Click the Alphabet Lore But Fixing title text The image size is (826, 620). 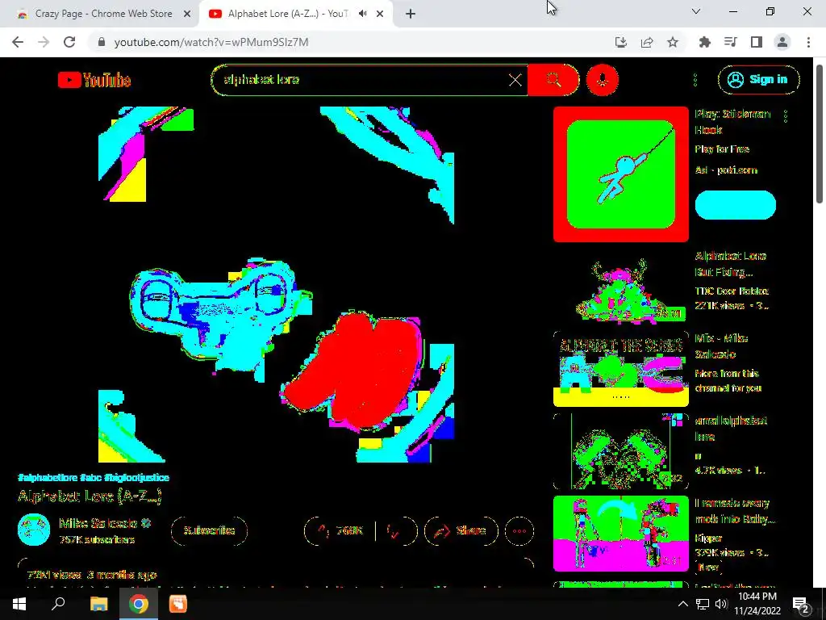coord(730,264)
